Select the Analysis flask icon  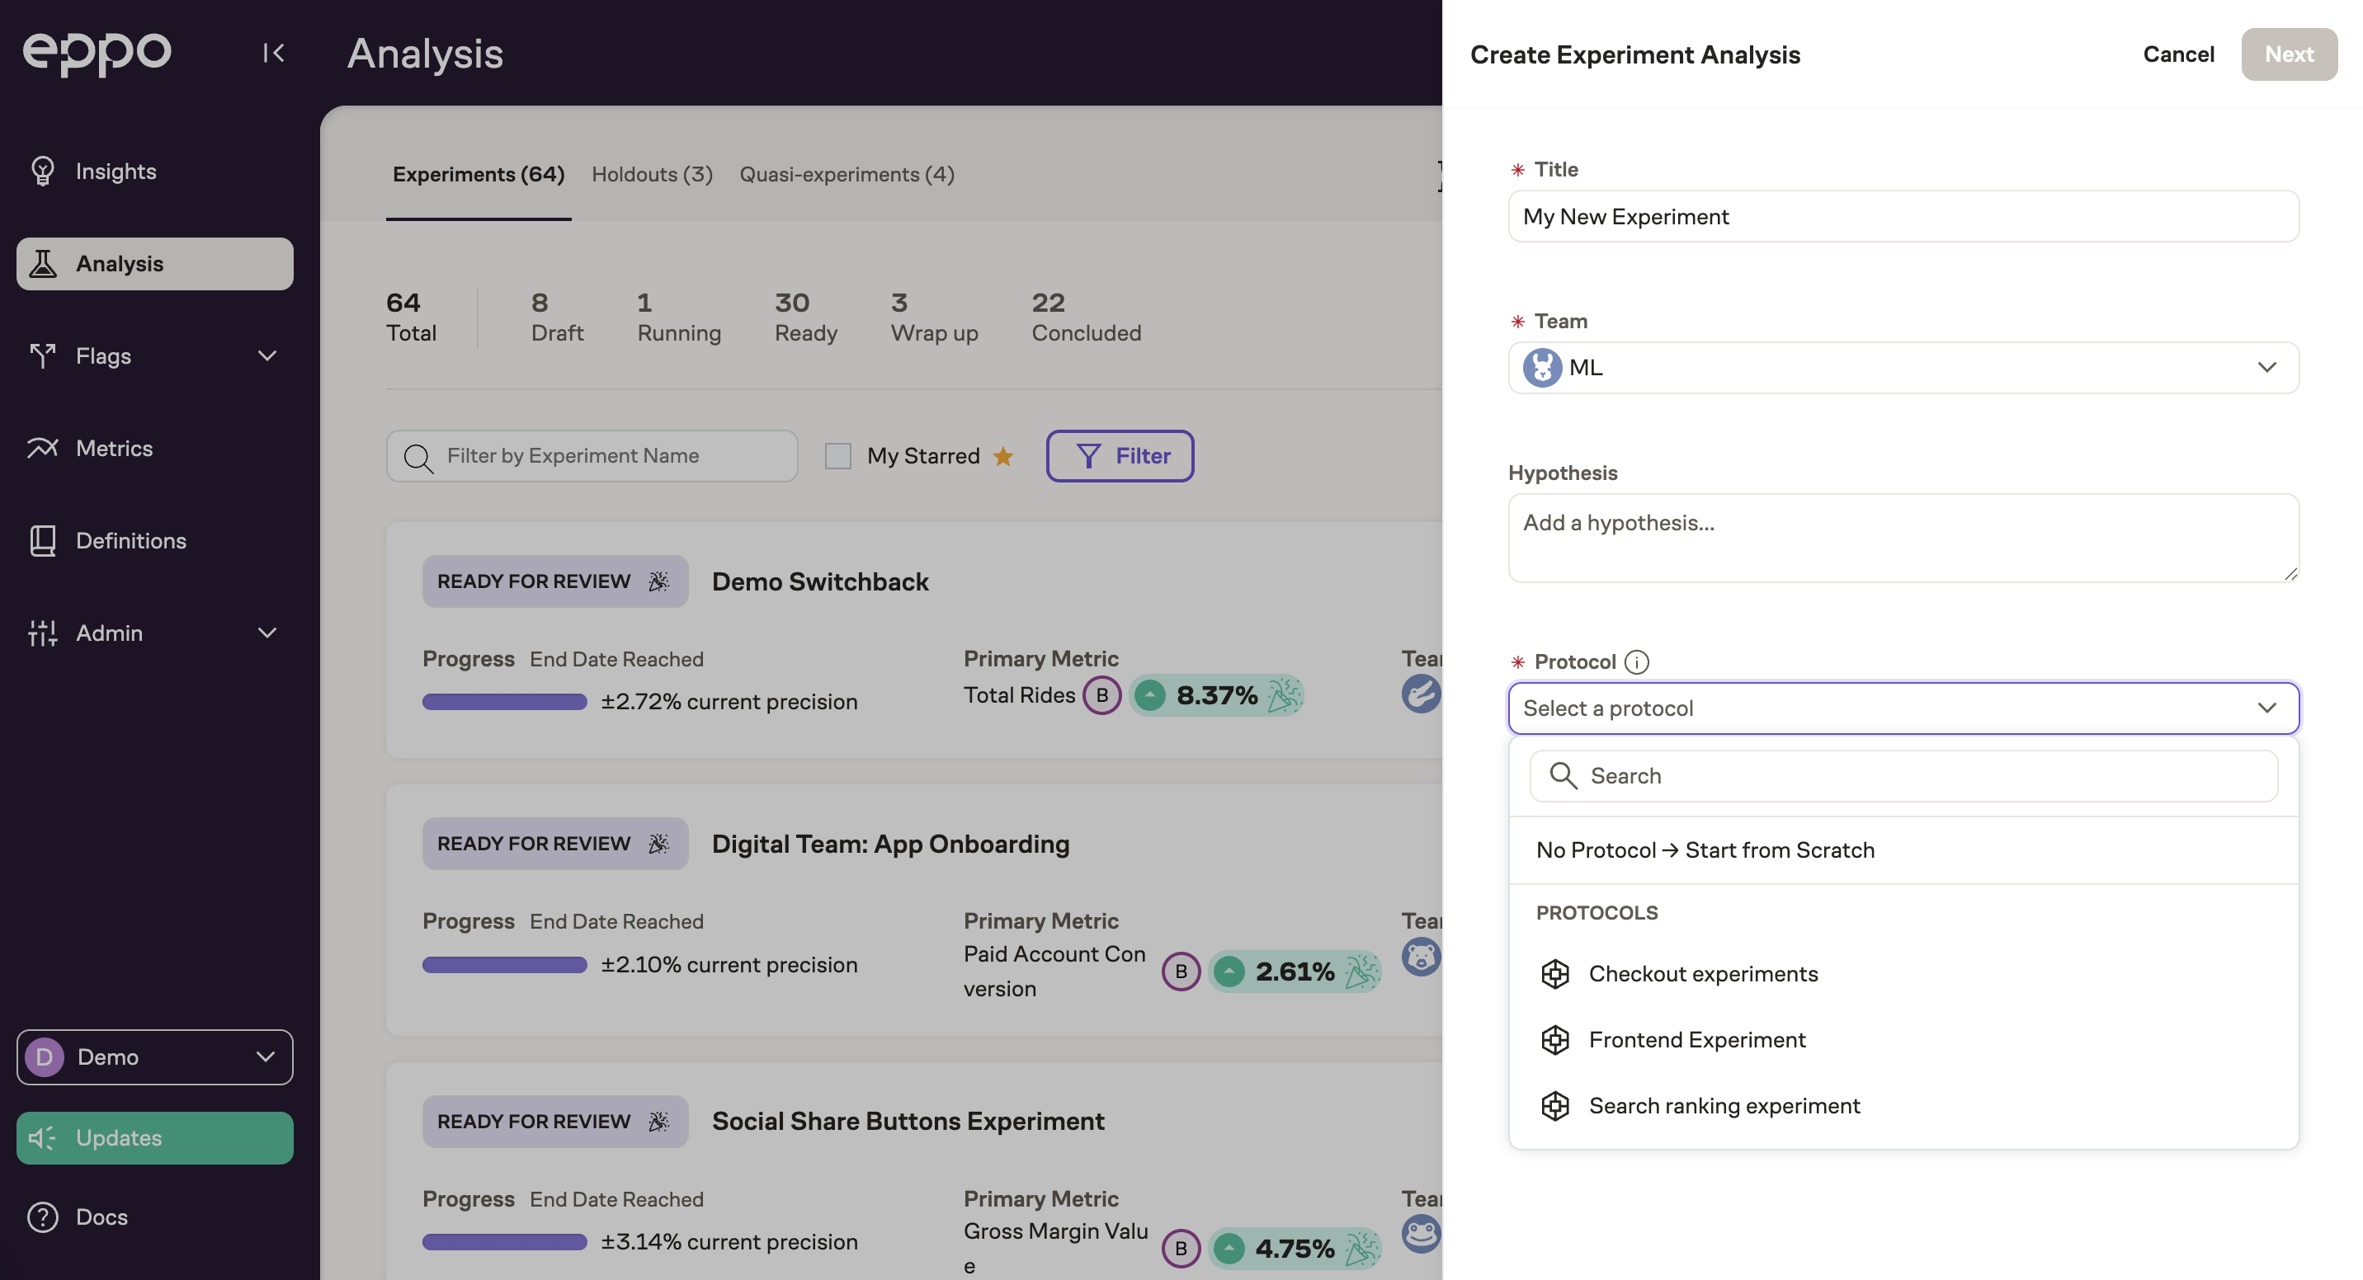point(42,263)
